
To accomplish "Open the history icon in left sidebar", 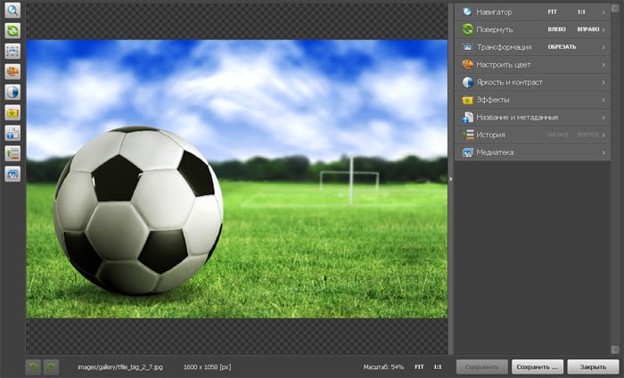I will [x=13, y=153].
